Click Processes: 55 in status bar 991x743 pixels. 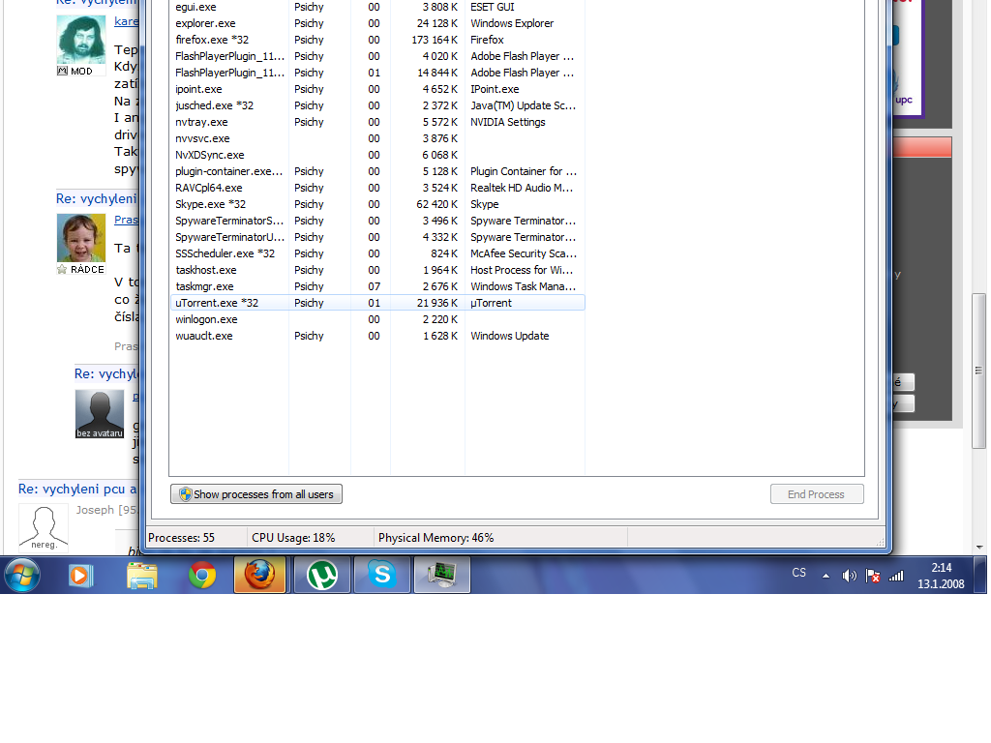pyautogui.click(x=181, y=538)
